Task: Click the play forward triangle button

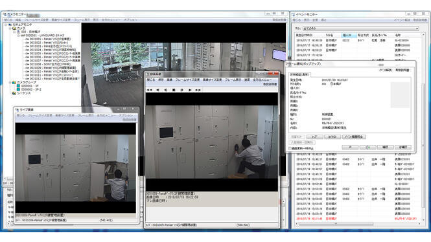Action: (190, 90)
